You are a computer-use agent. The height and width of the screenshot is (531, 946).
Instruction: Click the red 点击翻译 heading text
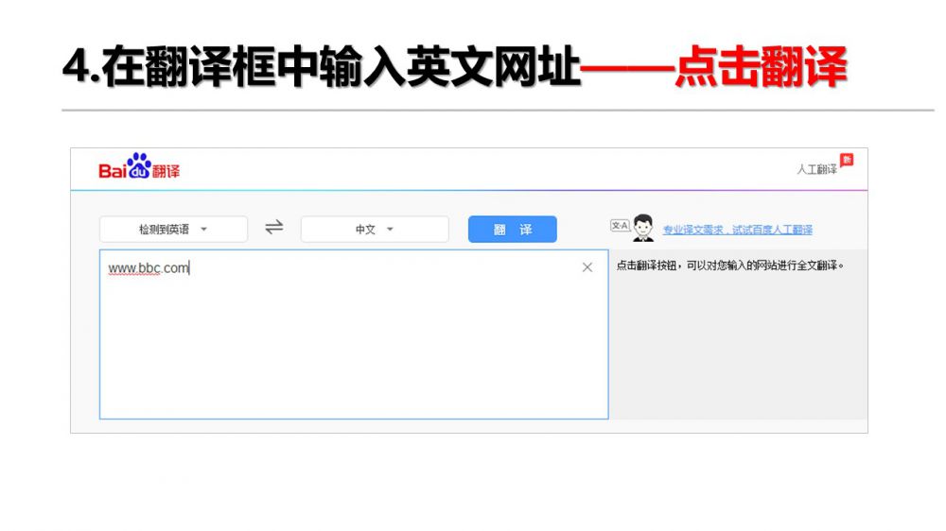[x=760, y=68]
